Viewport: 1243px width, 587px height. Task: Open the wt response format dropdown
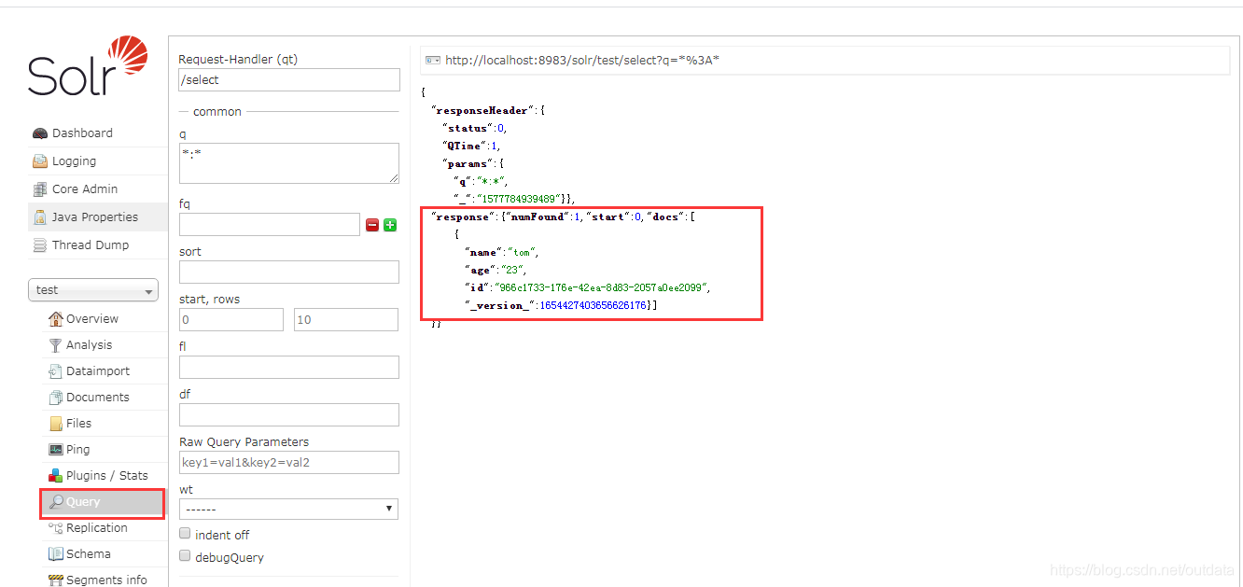288,509
